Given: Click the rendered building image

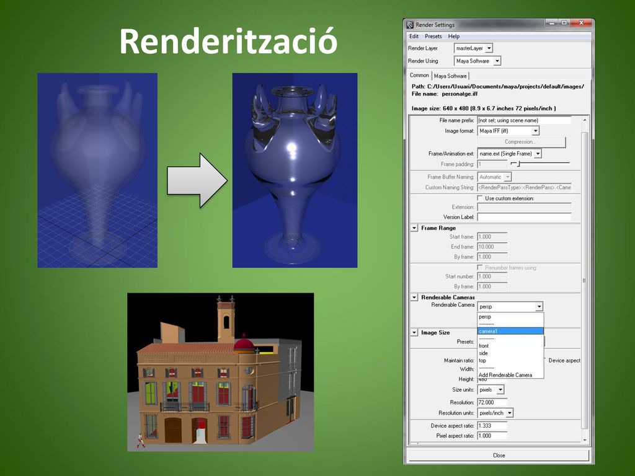Looking at the screenshot, I should coord(221,372).
